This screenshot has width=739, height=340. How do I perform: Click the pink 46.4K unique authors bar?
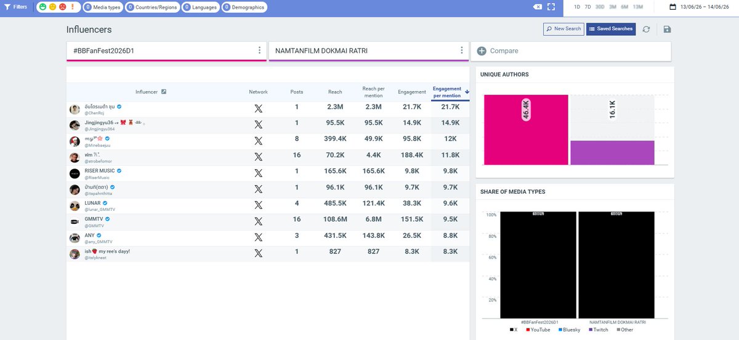click(526, 130)
